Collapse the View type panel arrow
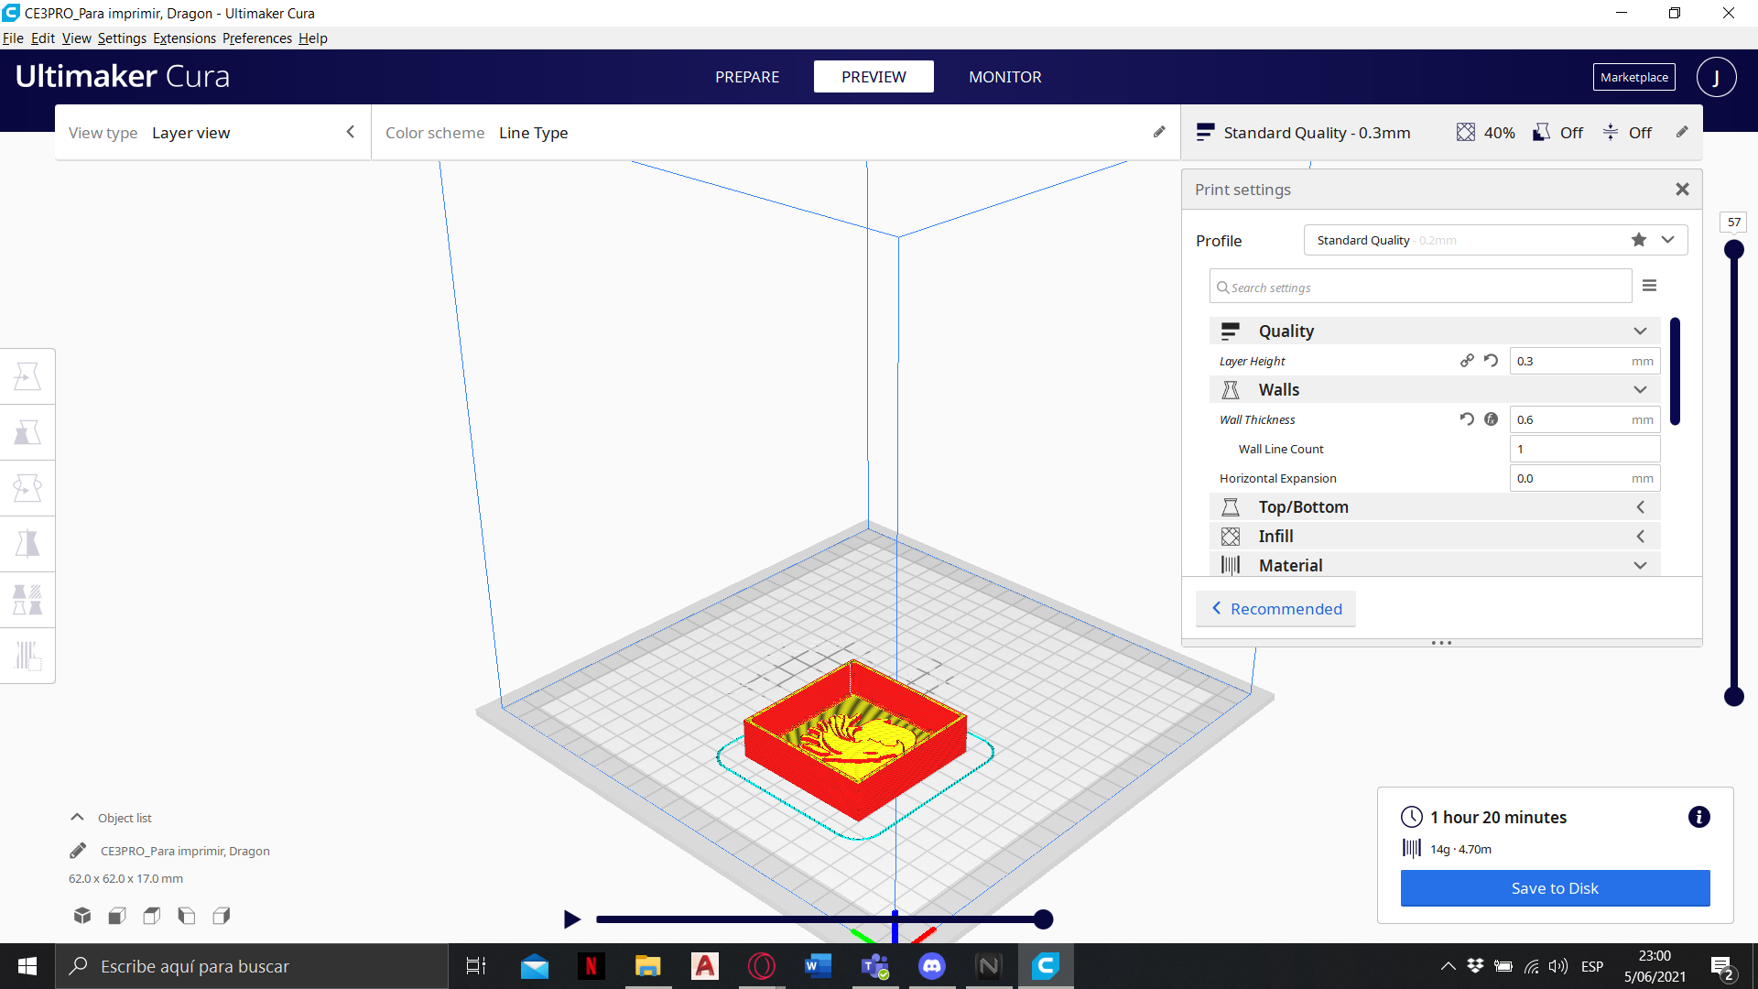This screenshot has height=989, width=1758. tap(350, 132)
